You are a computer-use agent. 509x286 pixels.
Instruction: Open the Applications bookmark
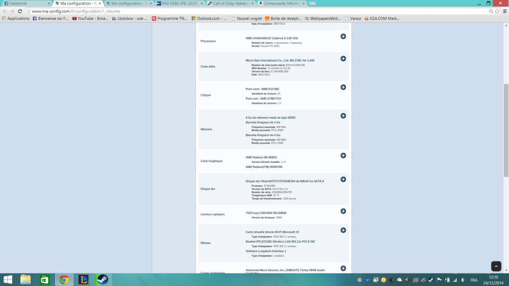[x=15, y=18]
